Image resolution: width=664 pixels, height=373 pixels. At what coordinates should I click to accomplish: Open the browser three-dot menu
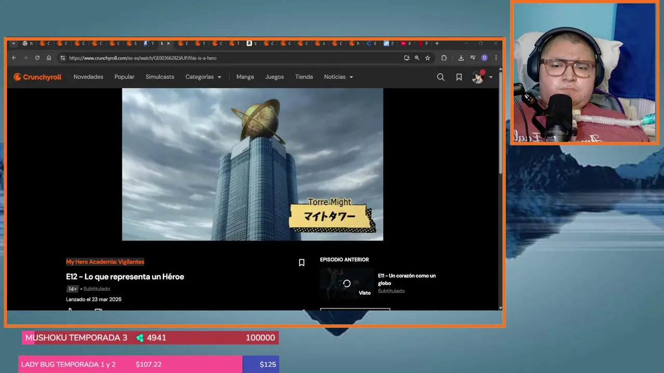(496, 58)
